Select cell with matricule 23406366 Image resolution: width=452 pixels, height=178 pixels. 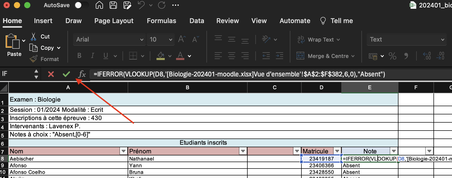(x=321, y=165)
